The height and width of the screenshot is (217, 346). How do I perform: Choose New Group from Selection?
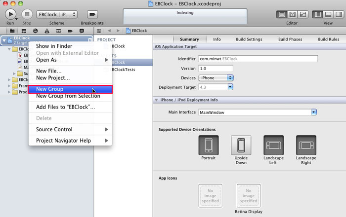[70, 96]
